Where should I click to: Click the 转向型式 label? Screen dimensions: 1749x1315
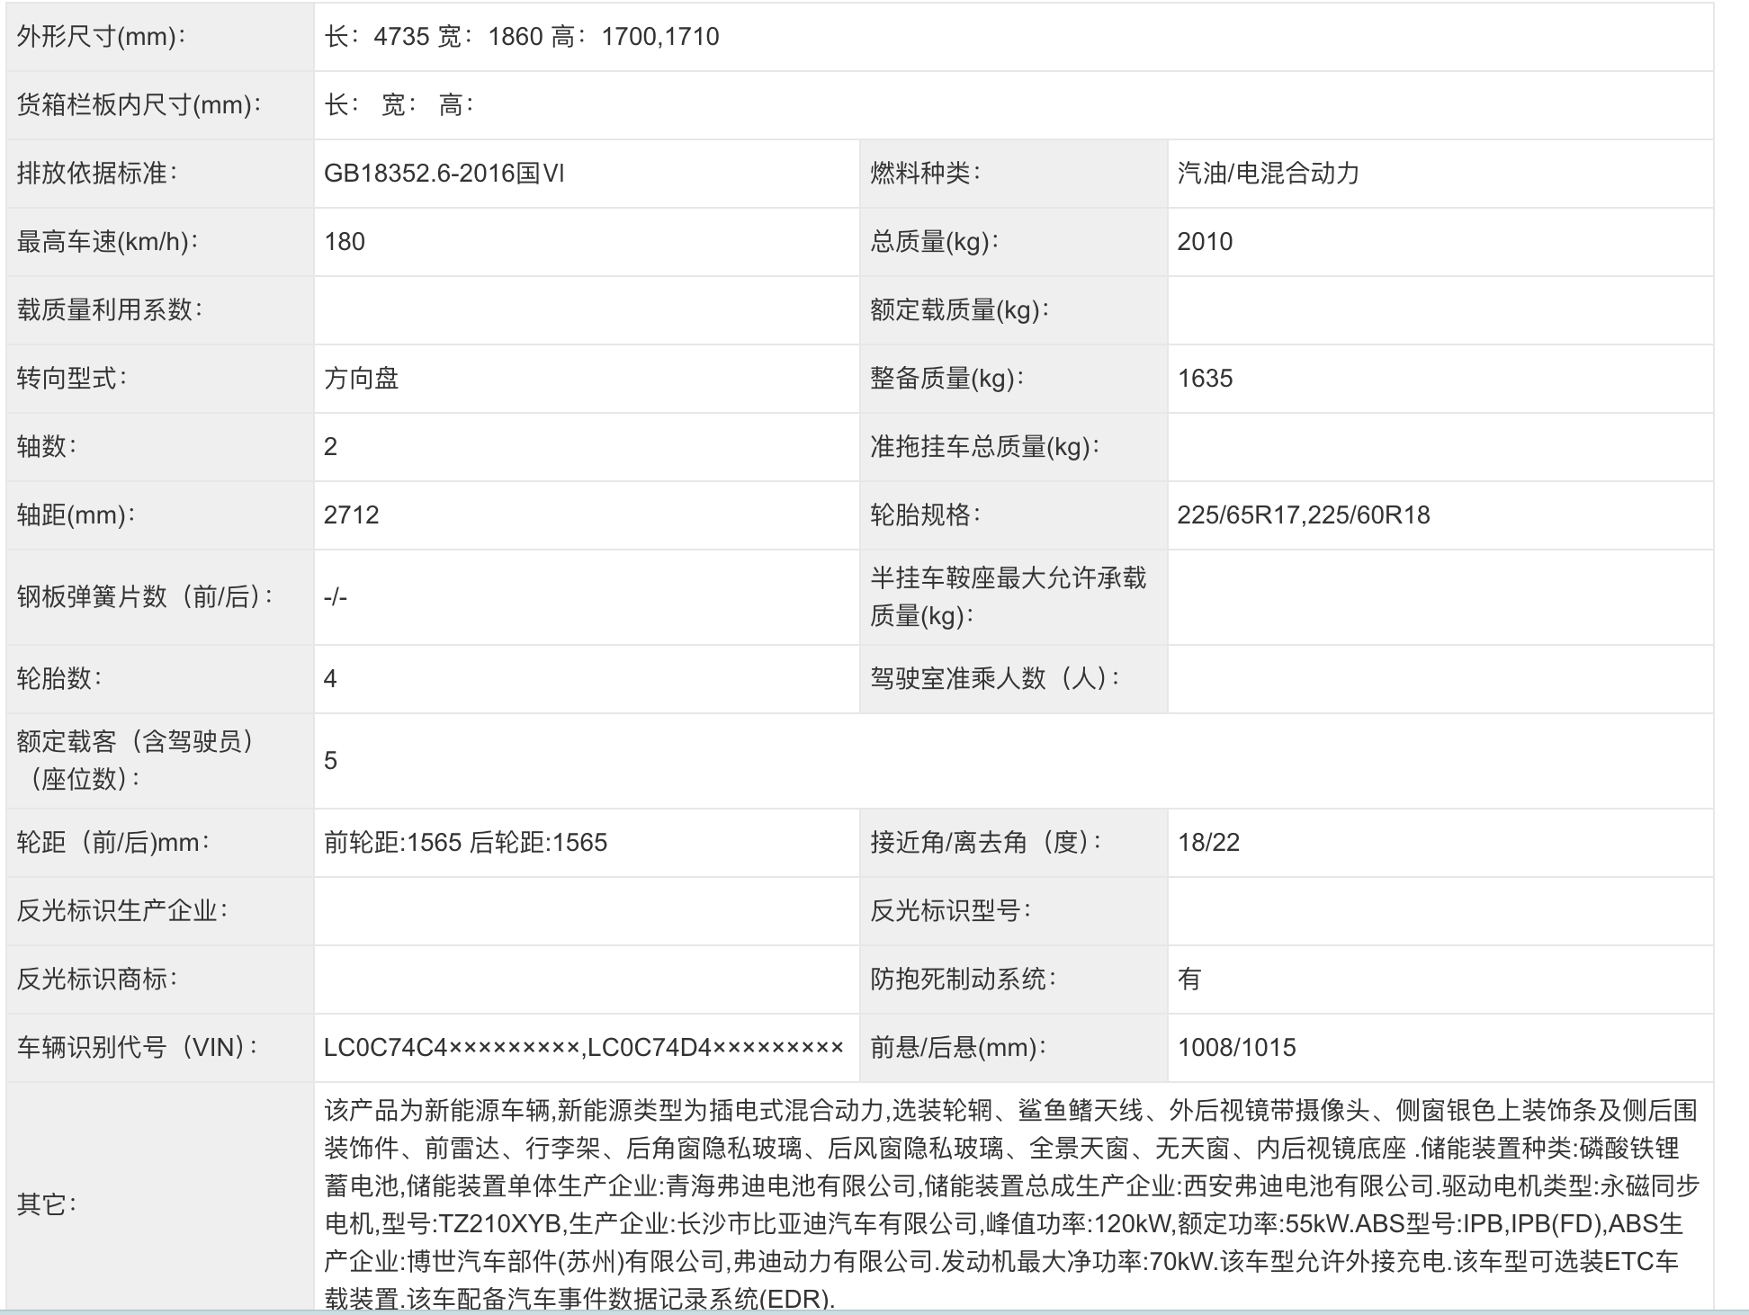point(72,379)
